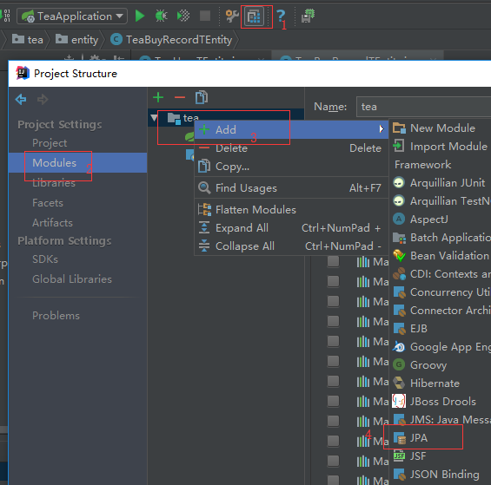Add Hibernate framework

point(441,383)
